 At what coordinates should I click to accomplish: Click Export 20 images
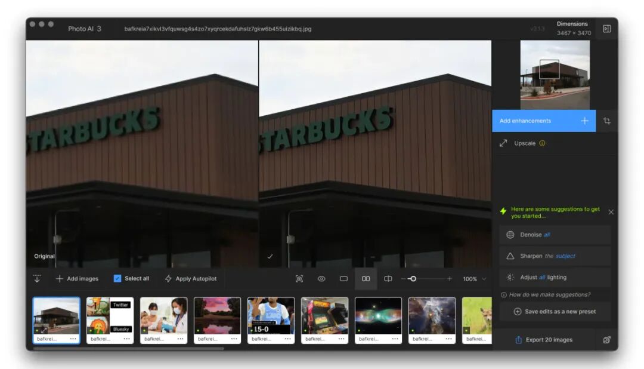tap(544, 340)
